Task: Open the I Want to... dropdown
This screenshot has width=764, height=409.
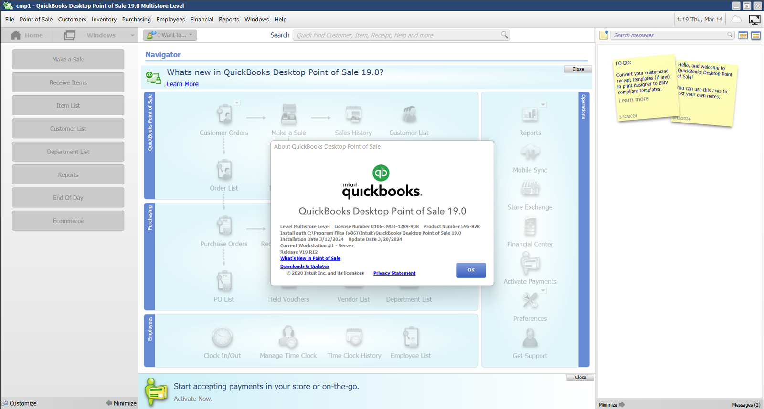Action: [170, 35]
